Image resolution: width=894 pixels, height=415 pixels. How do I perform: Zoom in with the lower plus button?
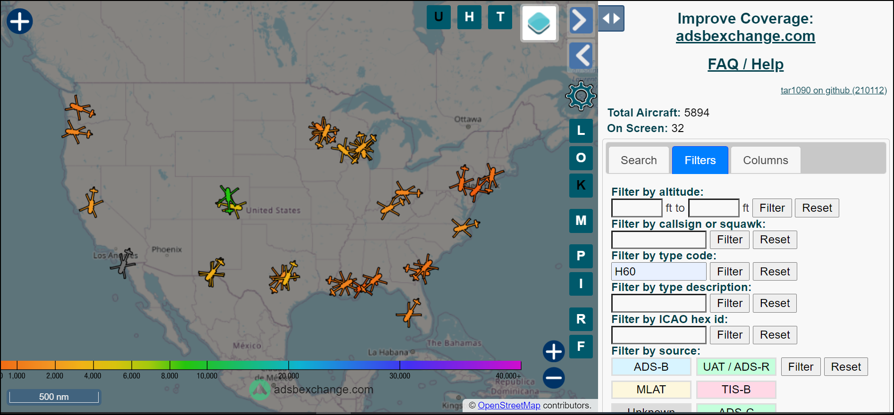(554, 351)
